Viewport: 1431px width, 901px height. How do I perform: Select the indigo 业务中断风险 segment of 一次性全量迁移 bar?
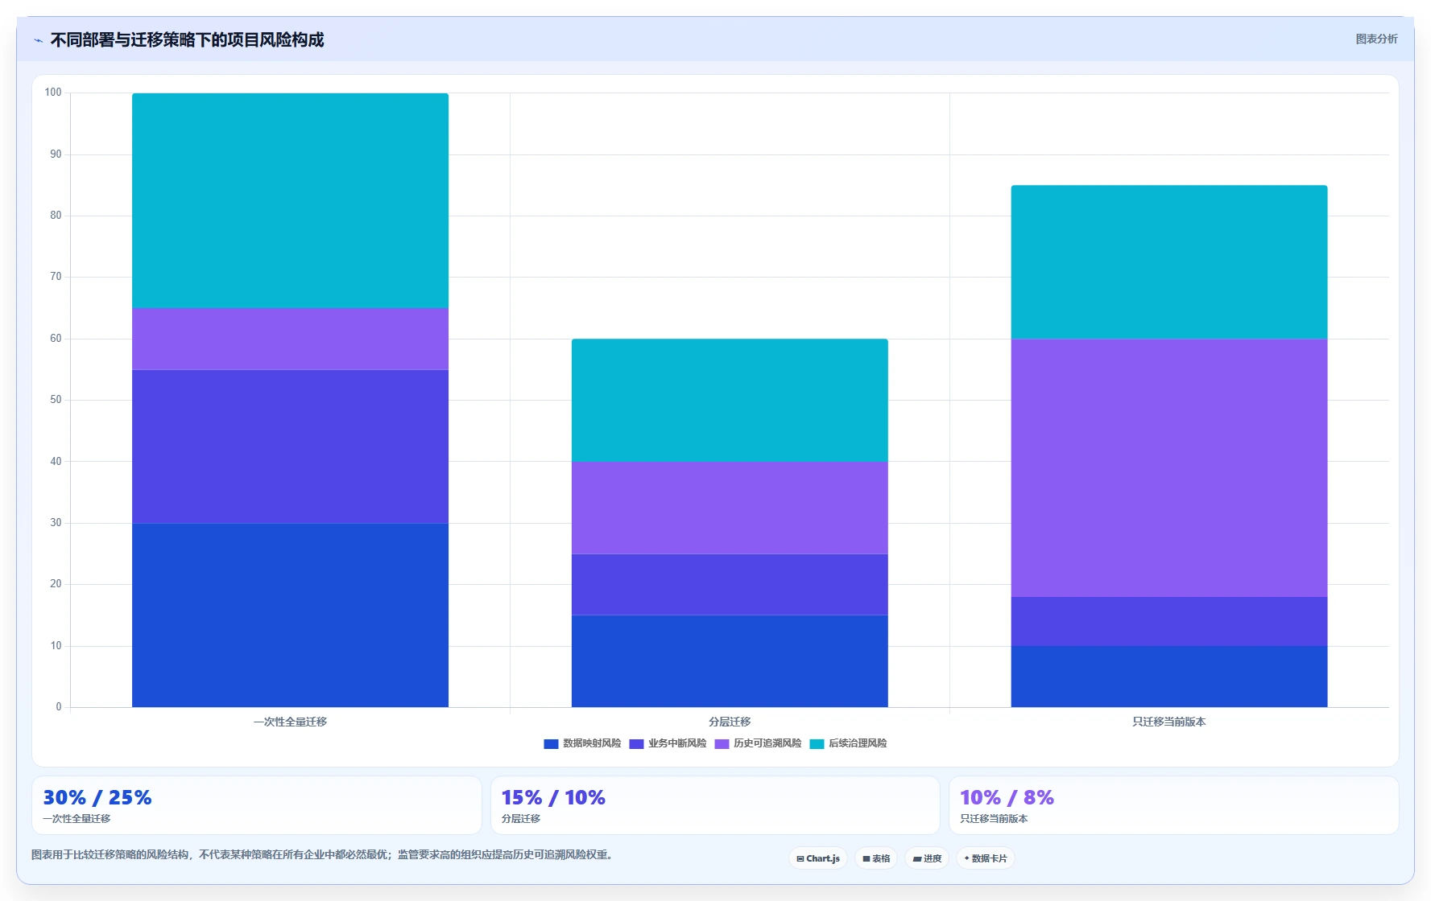[290, 446]
